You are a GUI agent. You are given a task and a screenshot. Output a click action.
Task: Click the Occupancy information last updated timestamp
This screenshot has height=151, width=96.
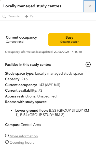point(44,52)
